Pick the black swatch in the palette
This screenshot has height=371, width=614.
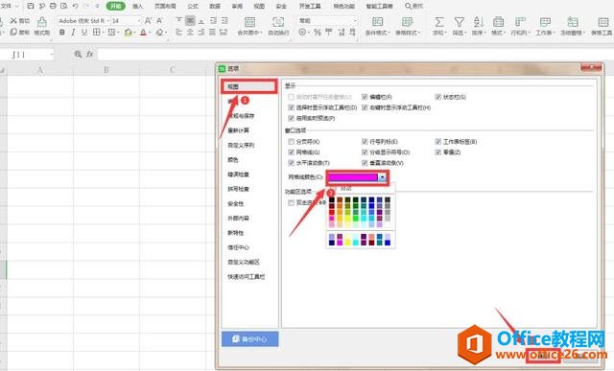(x=332, y=200)
